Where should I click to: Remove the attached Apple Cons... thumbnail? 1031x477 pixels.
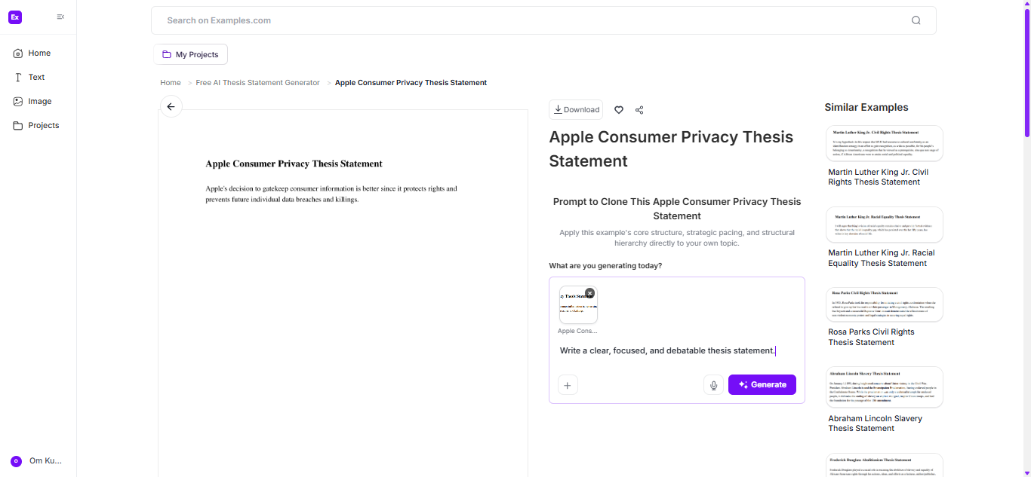pyautogui.click(x=589, y=293)
